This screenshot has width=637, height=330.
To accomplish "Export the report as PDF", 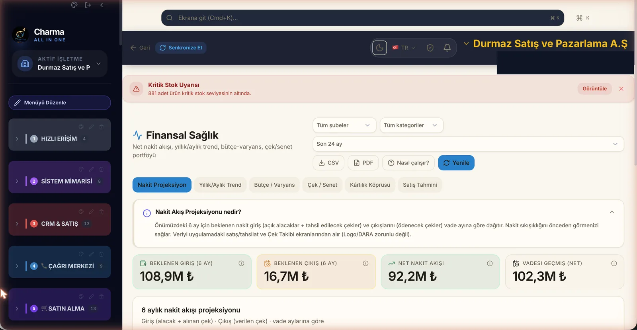I will click(x=363, y=163).
